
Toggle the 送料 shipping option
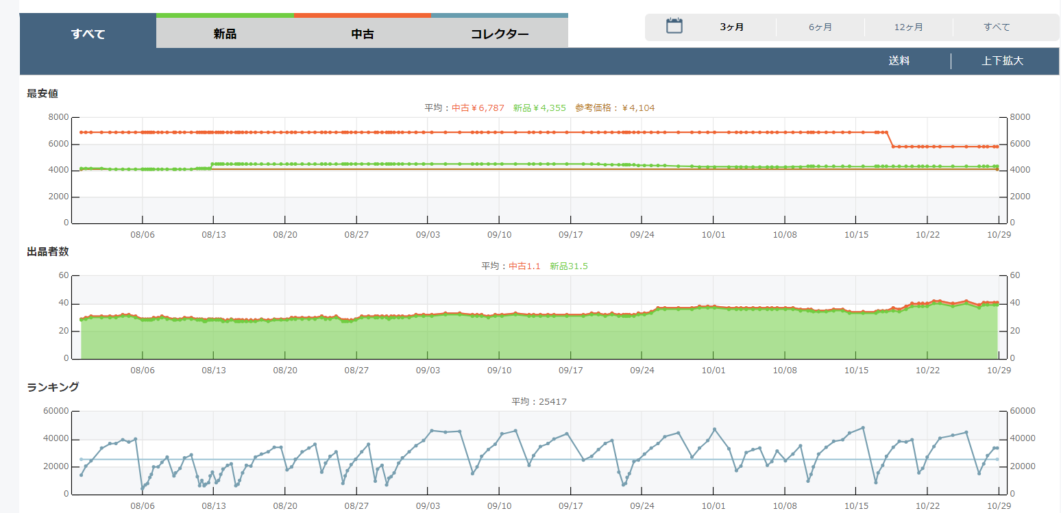(x=899, y=61)
